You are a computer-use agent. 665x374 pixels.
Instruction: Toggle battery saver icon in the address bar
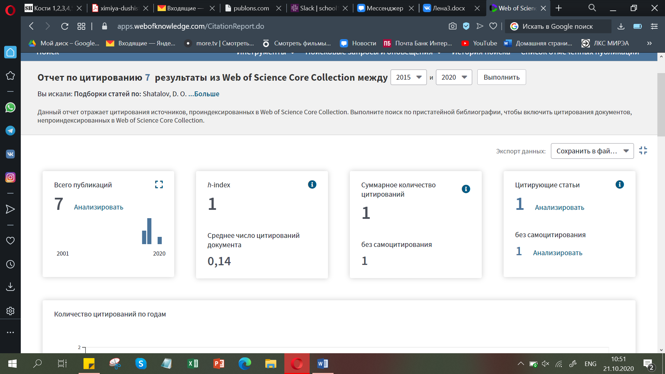[637, 26]
